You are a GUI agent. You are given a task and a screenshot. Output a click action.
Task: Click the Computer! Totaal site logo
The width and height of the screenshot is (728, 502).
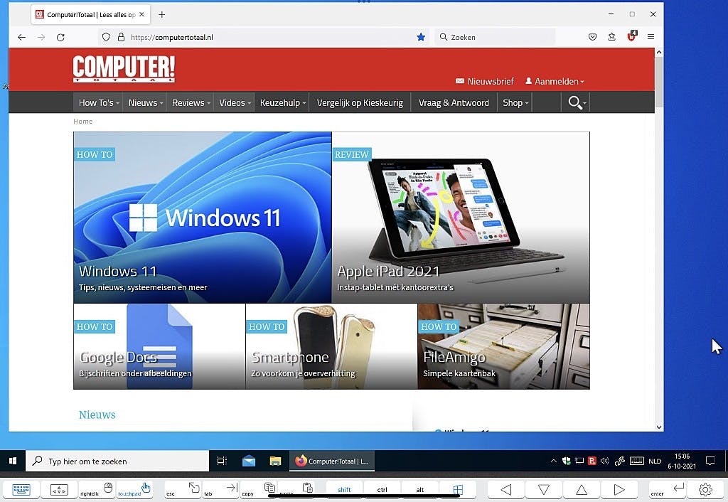coord(124,69)
